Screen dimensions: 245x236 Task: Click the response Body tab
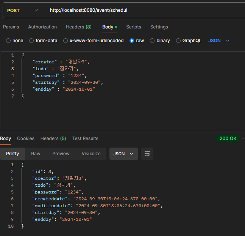[x=5, y=138]
